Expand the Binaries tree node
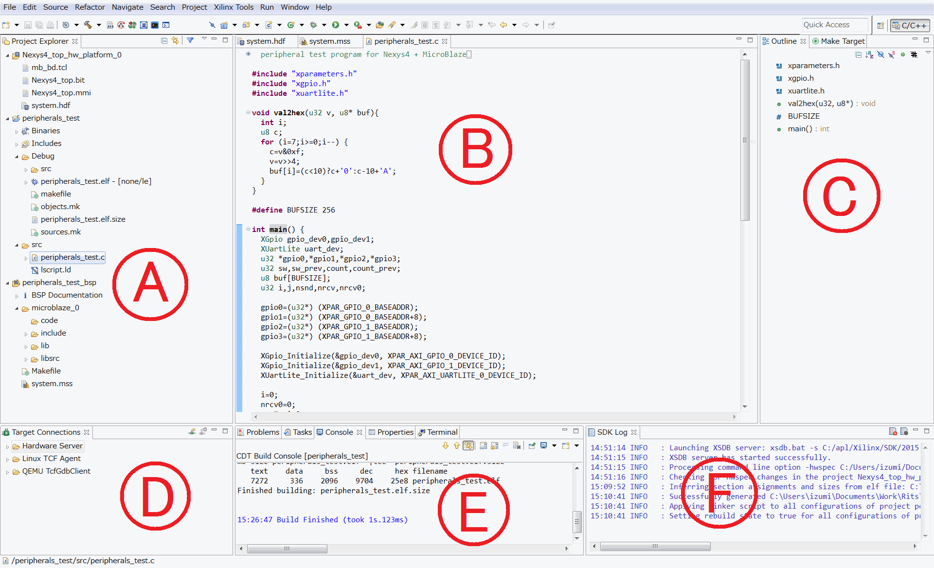Viewport: 934px width, 568px height. coord(17,131)
